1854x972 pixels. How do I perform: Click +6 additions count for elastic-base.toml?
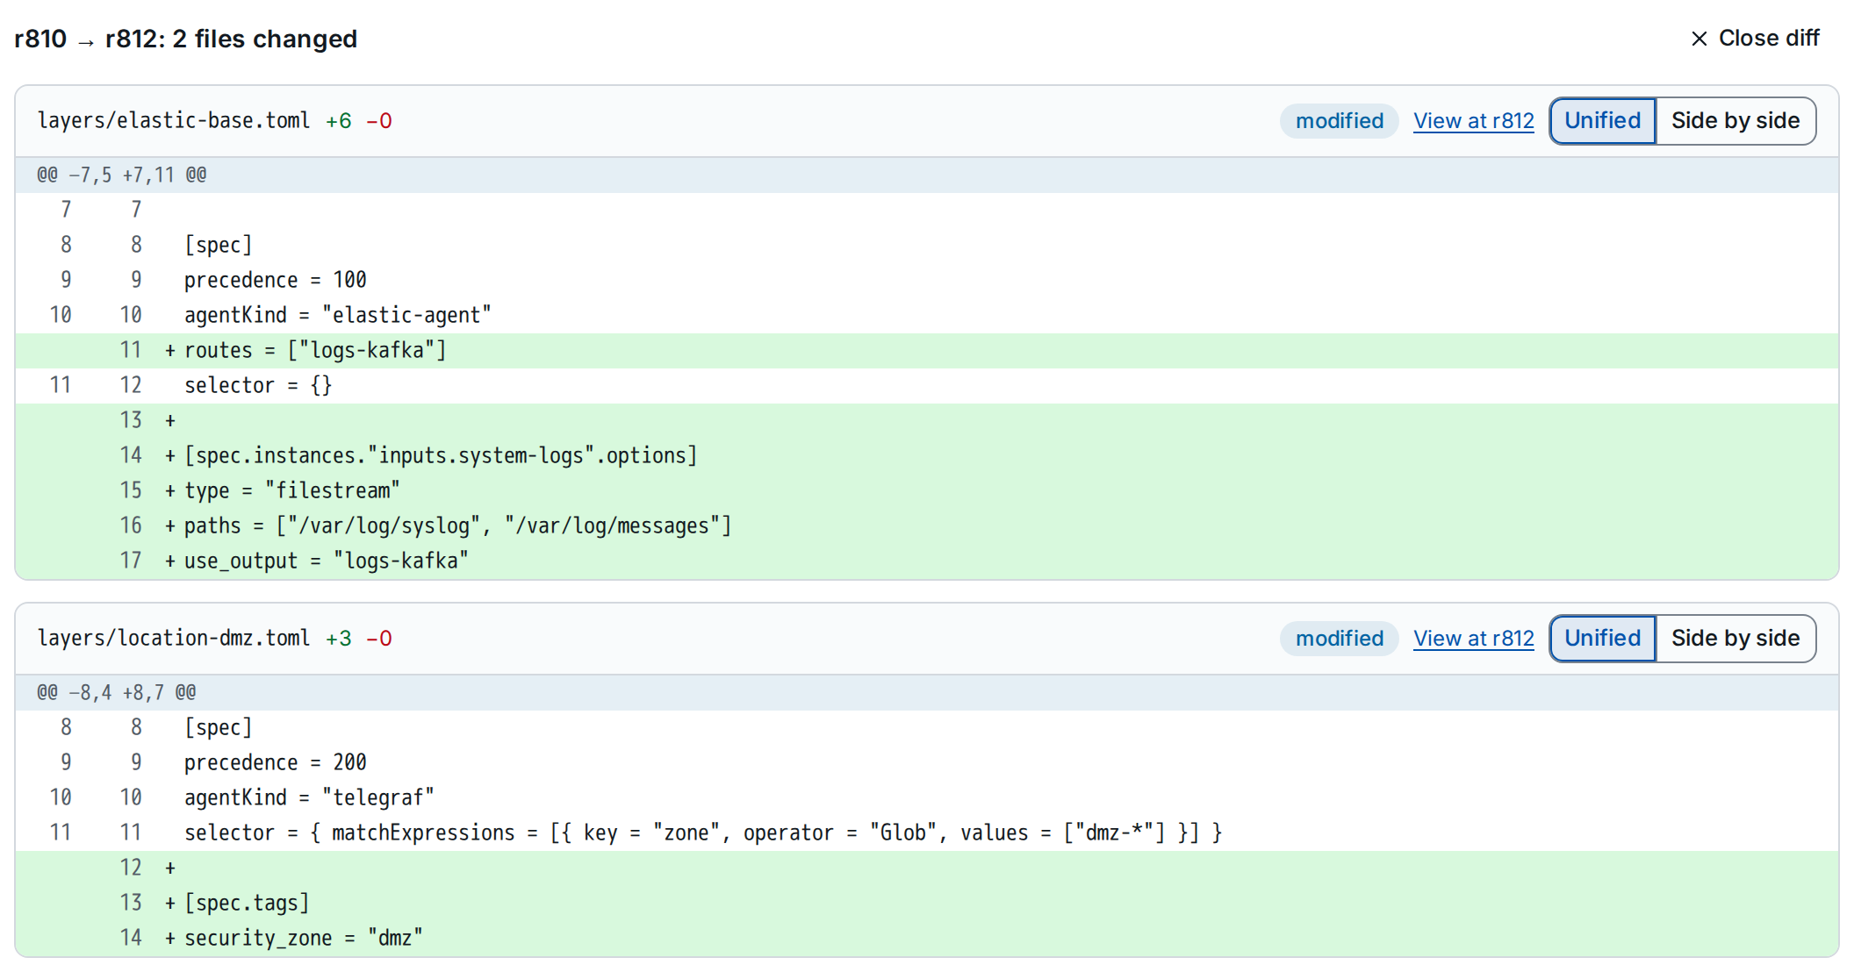click(x=339, y=121)
